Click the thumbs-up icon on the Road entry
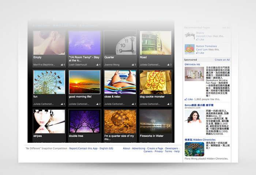The height and width of the screenshot is (175, 256). tap(168, 65)
